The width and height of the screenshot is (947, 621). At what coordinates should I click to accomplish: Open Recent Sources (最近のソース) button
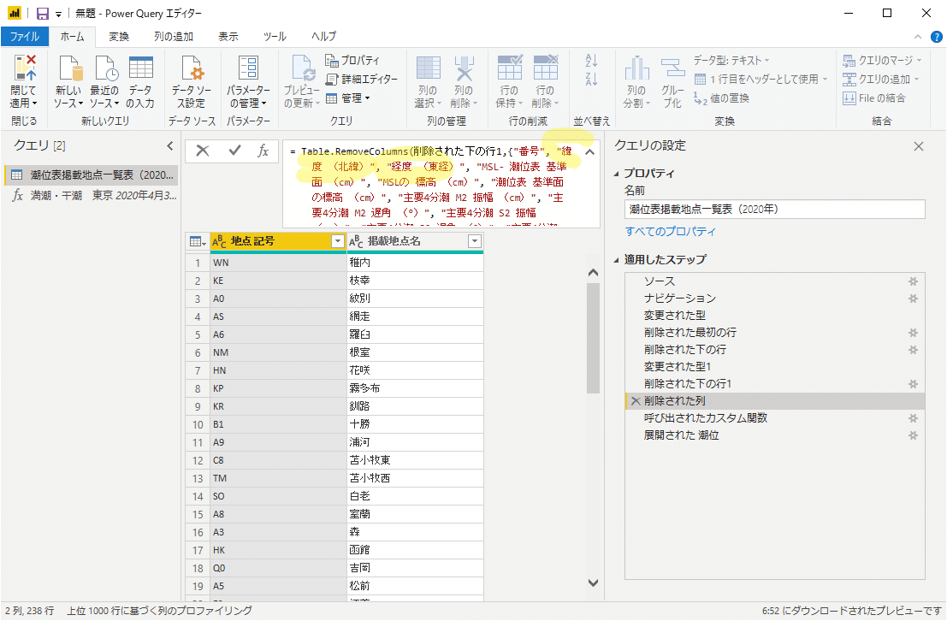(104, 82)
